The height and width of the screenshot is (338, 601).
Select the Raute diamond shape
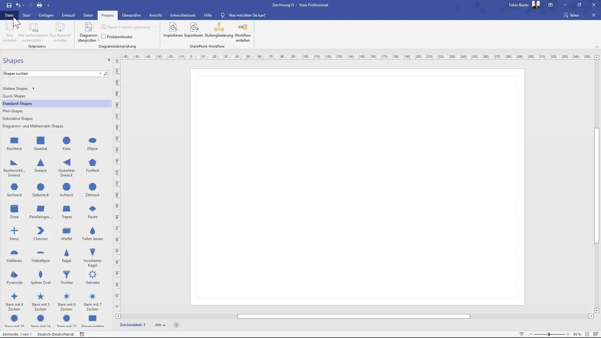[x=93, y=212]
